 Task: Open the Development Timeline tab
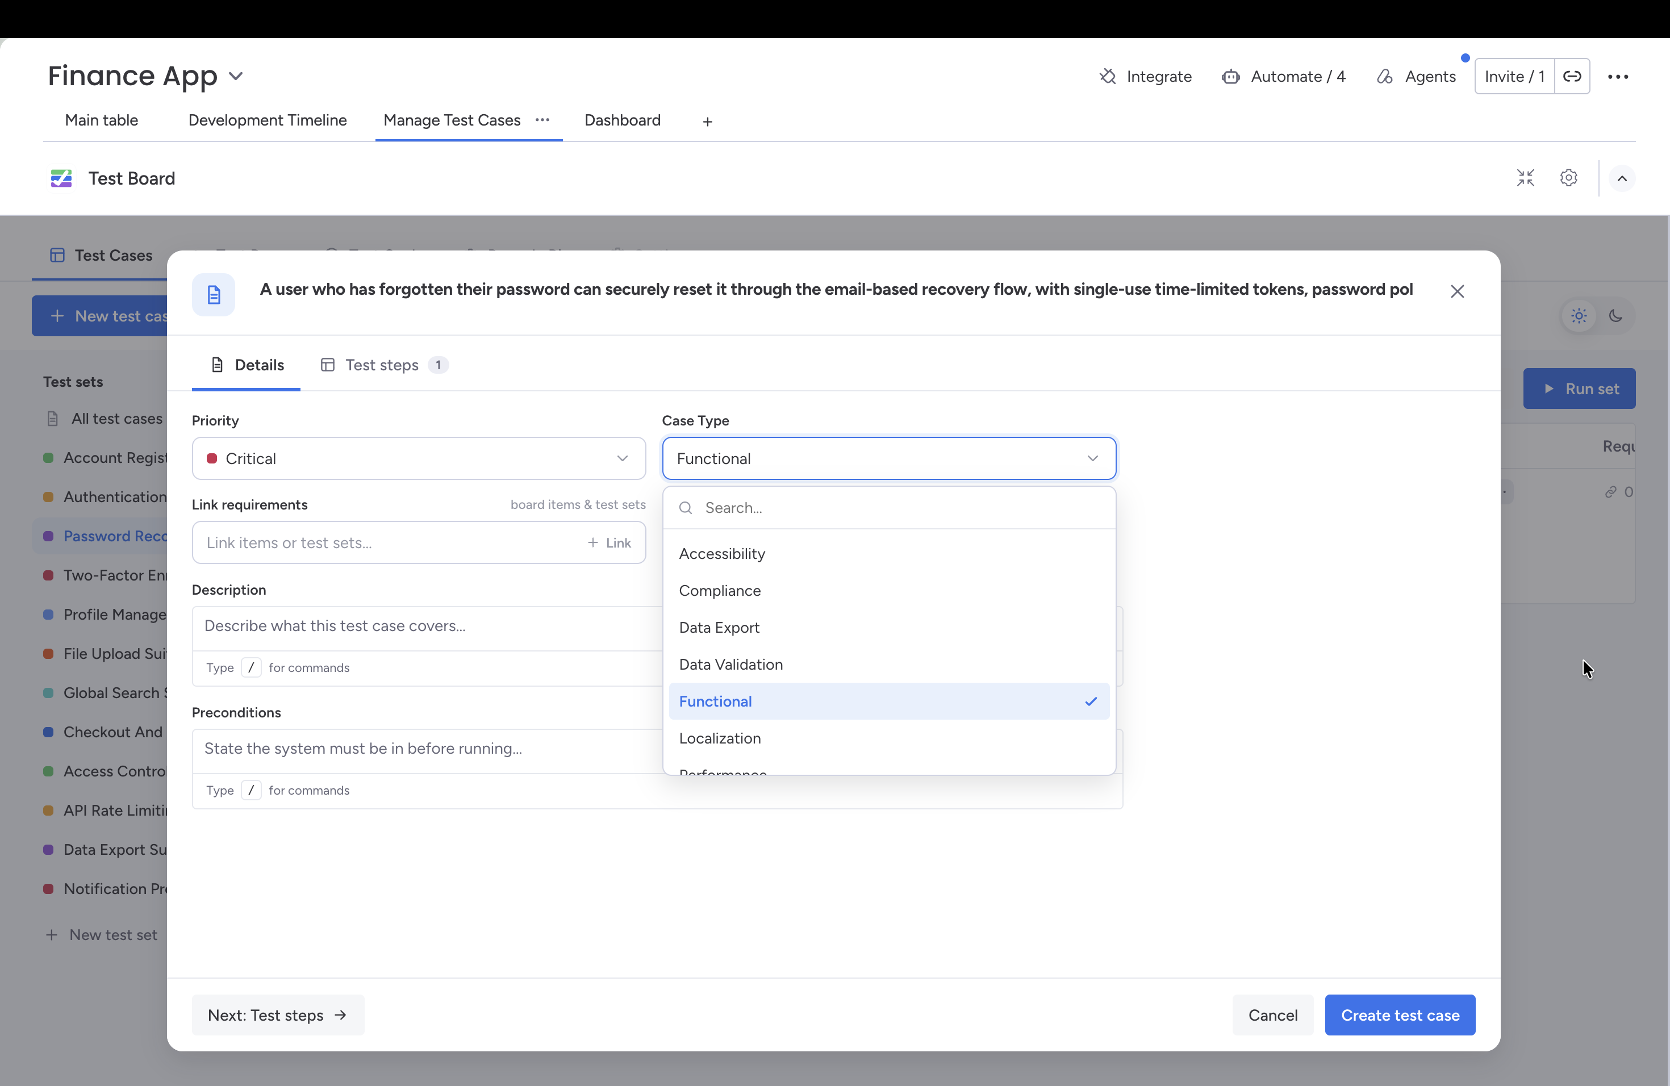268,120
